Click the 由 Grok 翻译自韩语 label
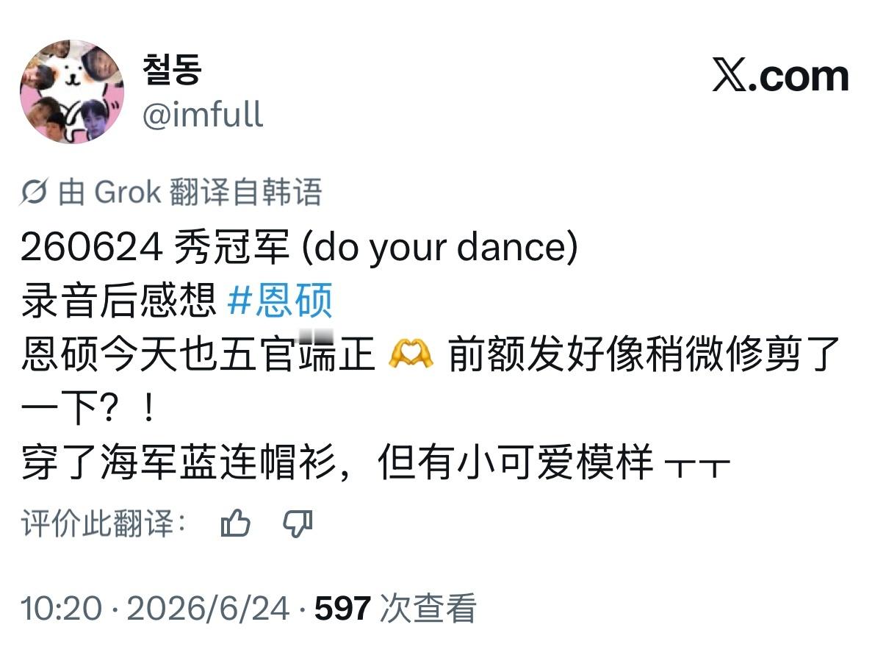 (190, 193)
